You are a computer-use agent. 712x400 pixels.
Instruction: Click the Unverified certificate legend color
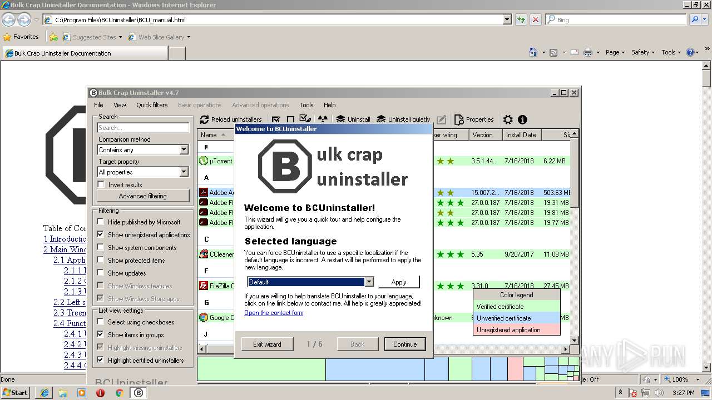(x=516, y=318)
